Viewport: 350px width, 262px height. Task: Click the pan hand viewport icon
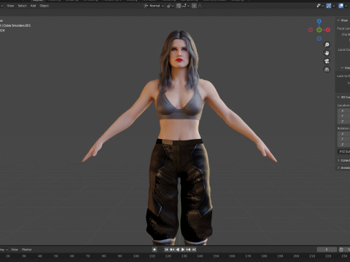327,53
